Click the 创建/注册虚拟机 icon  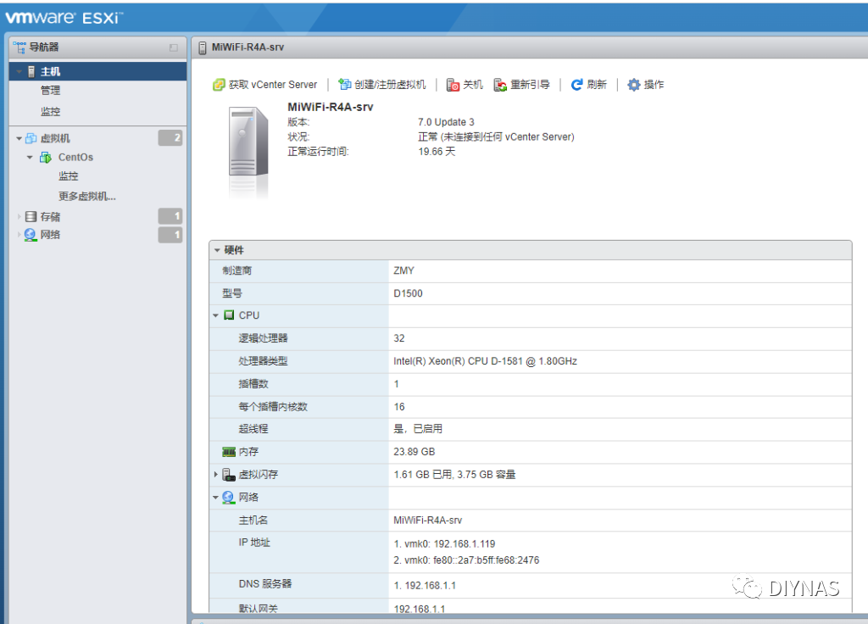click(345, 84)
